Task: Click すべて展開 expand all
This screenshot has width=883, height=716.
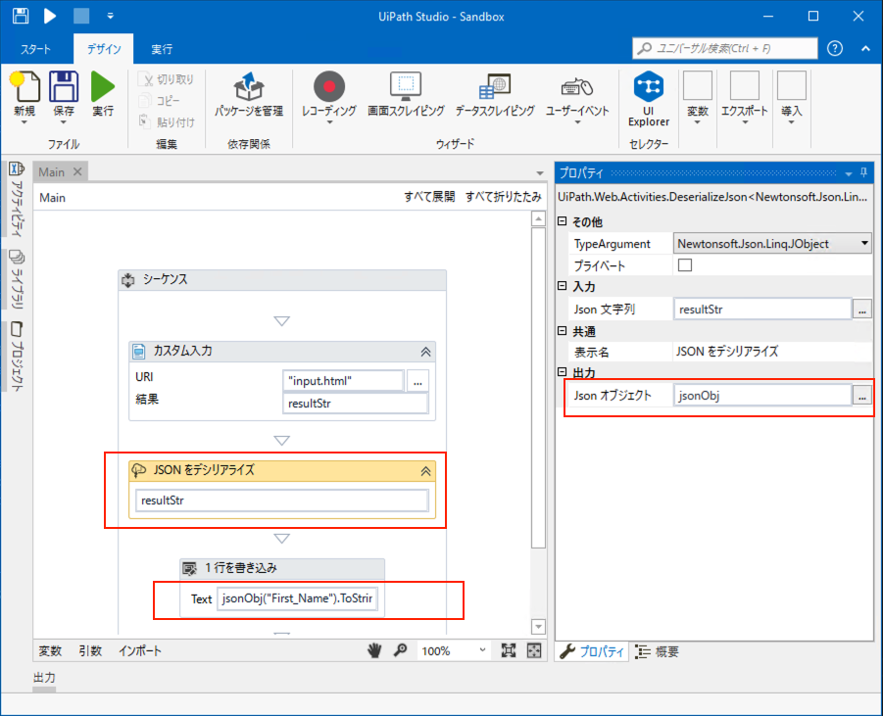Action: coord(429,197)
